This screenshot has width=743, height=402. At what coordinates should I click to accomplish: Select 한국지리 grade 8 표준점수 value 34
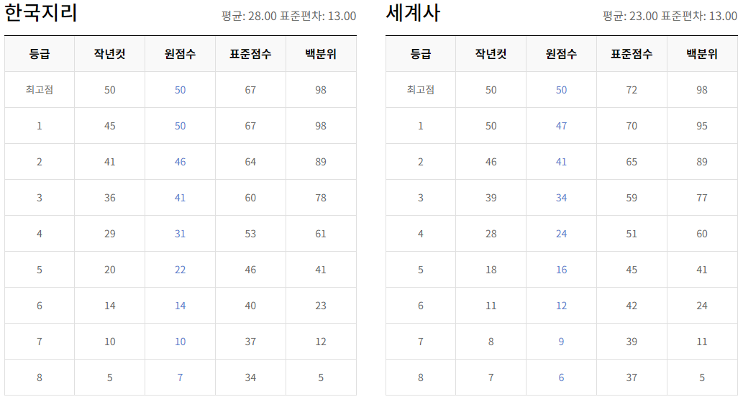[250, 378]
